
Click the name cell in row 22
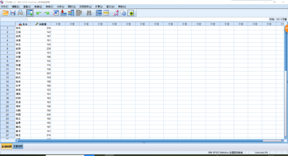[23, 114]
